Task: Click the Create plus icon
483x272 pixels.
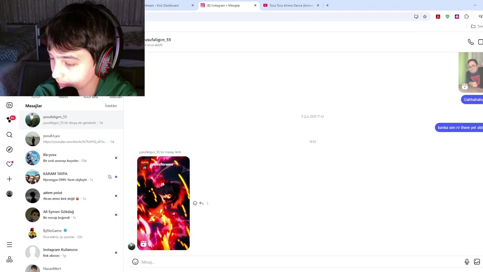Action: [x=9, y=179]
